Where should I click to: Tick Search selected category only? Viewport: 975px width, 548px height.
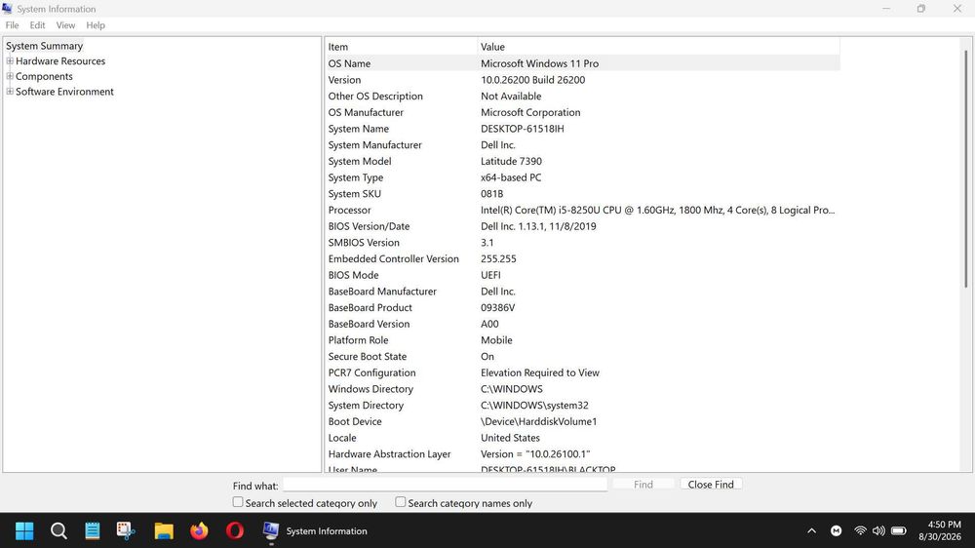click(238, 502)
